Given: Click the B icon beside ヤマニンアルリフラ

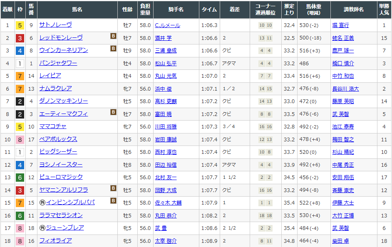Looking at the screenshot, I should point(113,188).
